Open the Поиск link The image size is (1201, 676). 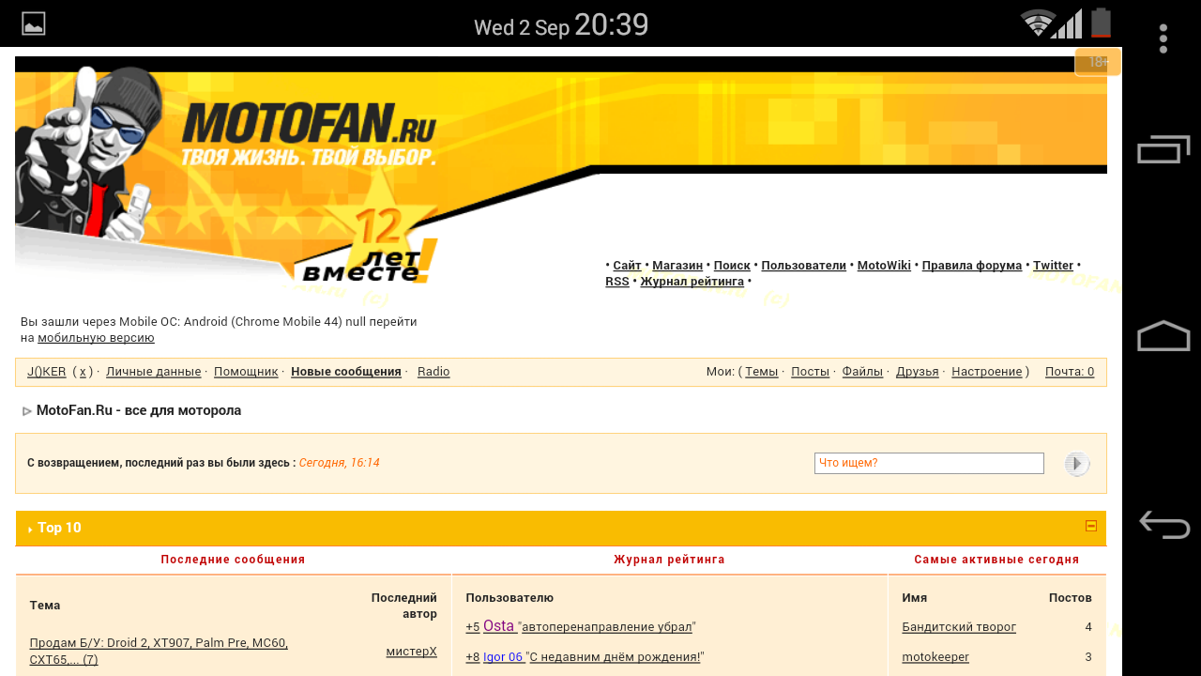[x=732, y=266]
